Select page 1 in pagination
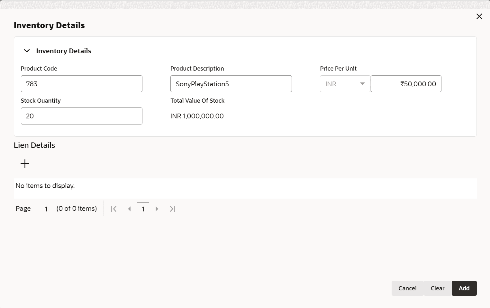490x308 pixels. click(x=143, y=209)
